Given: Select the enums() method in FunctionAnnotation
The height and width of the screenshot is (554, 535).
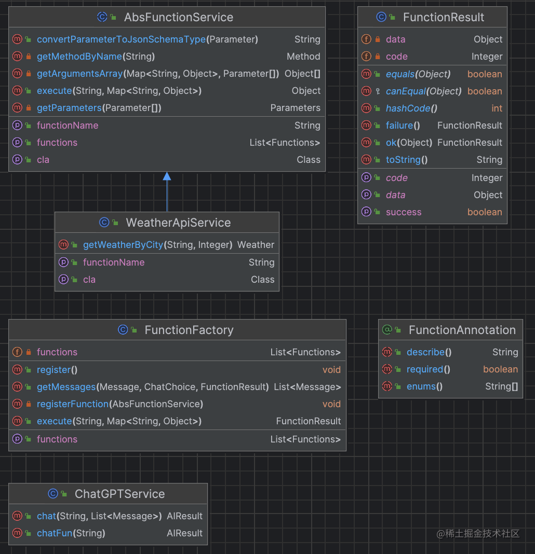Looking at the screenshot, I should pos(450,386).
